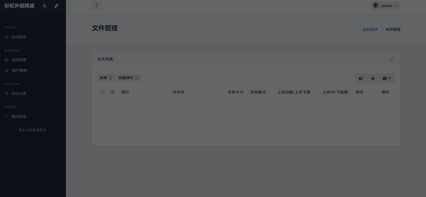Click the 状态 column header
426x197 pixels.
click(360, 92)
